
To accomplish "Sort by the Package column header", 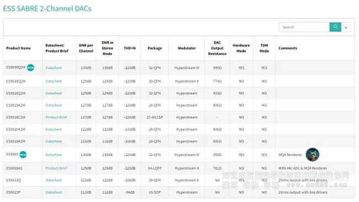I will click(155, 48).
